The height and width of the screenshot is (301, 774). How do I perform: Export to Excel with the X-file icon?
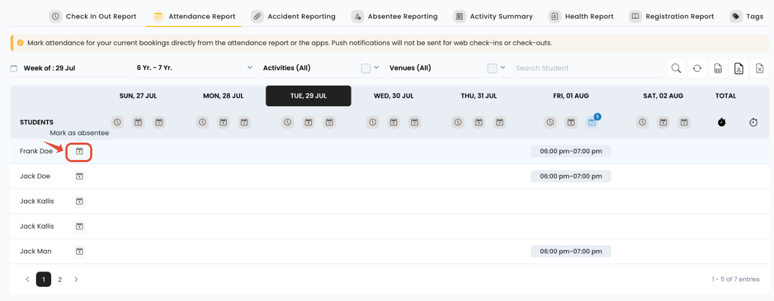click(760, 68)
